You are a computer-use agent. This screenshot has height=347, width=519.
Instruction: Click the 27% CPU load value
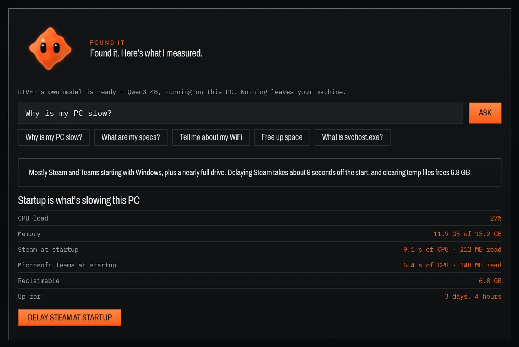[x=496, y=218]
